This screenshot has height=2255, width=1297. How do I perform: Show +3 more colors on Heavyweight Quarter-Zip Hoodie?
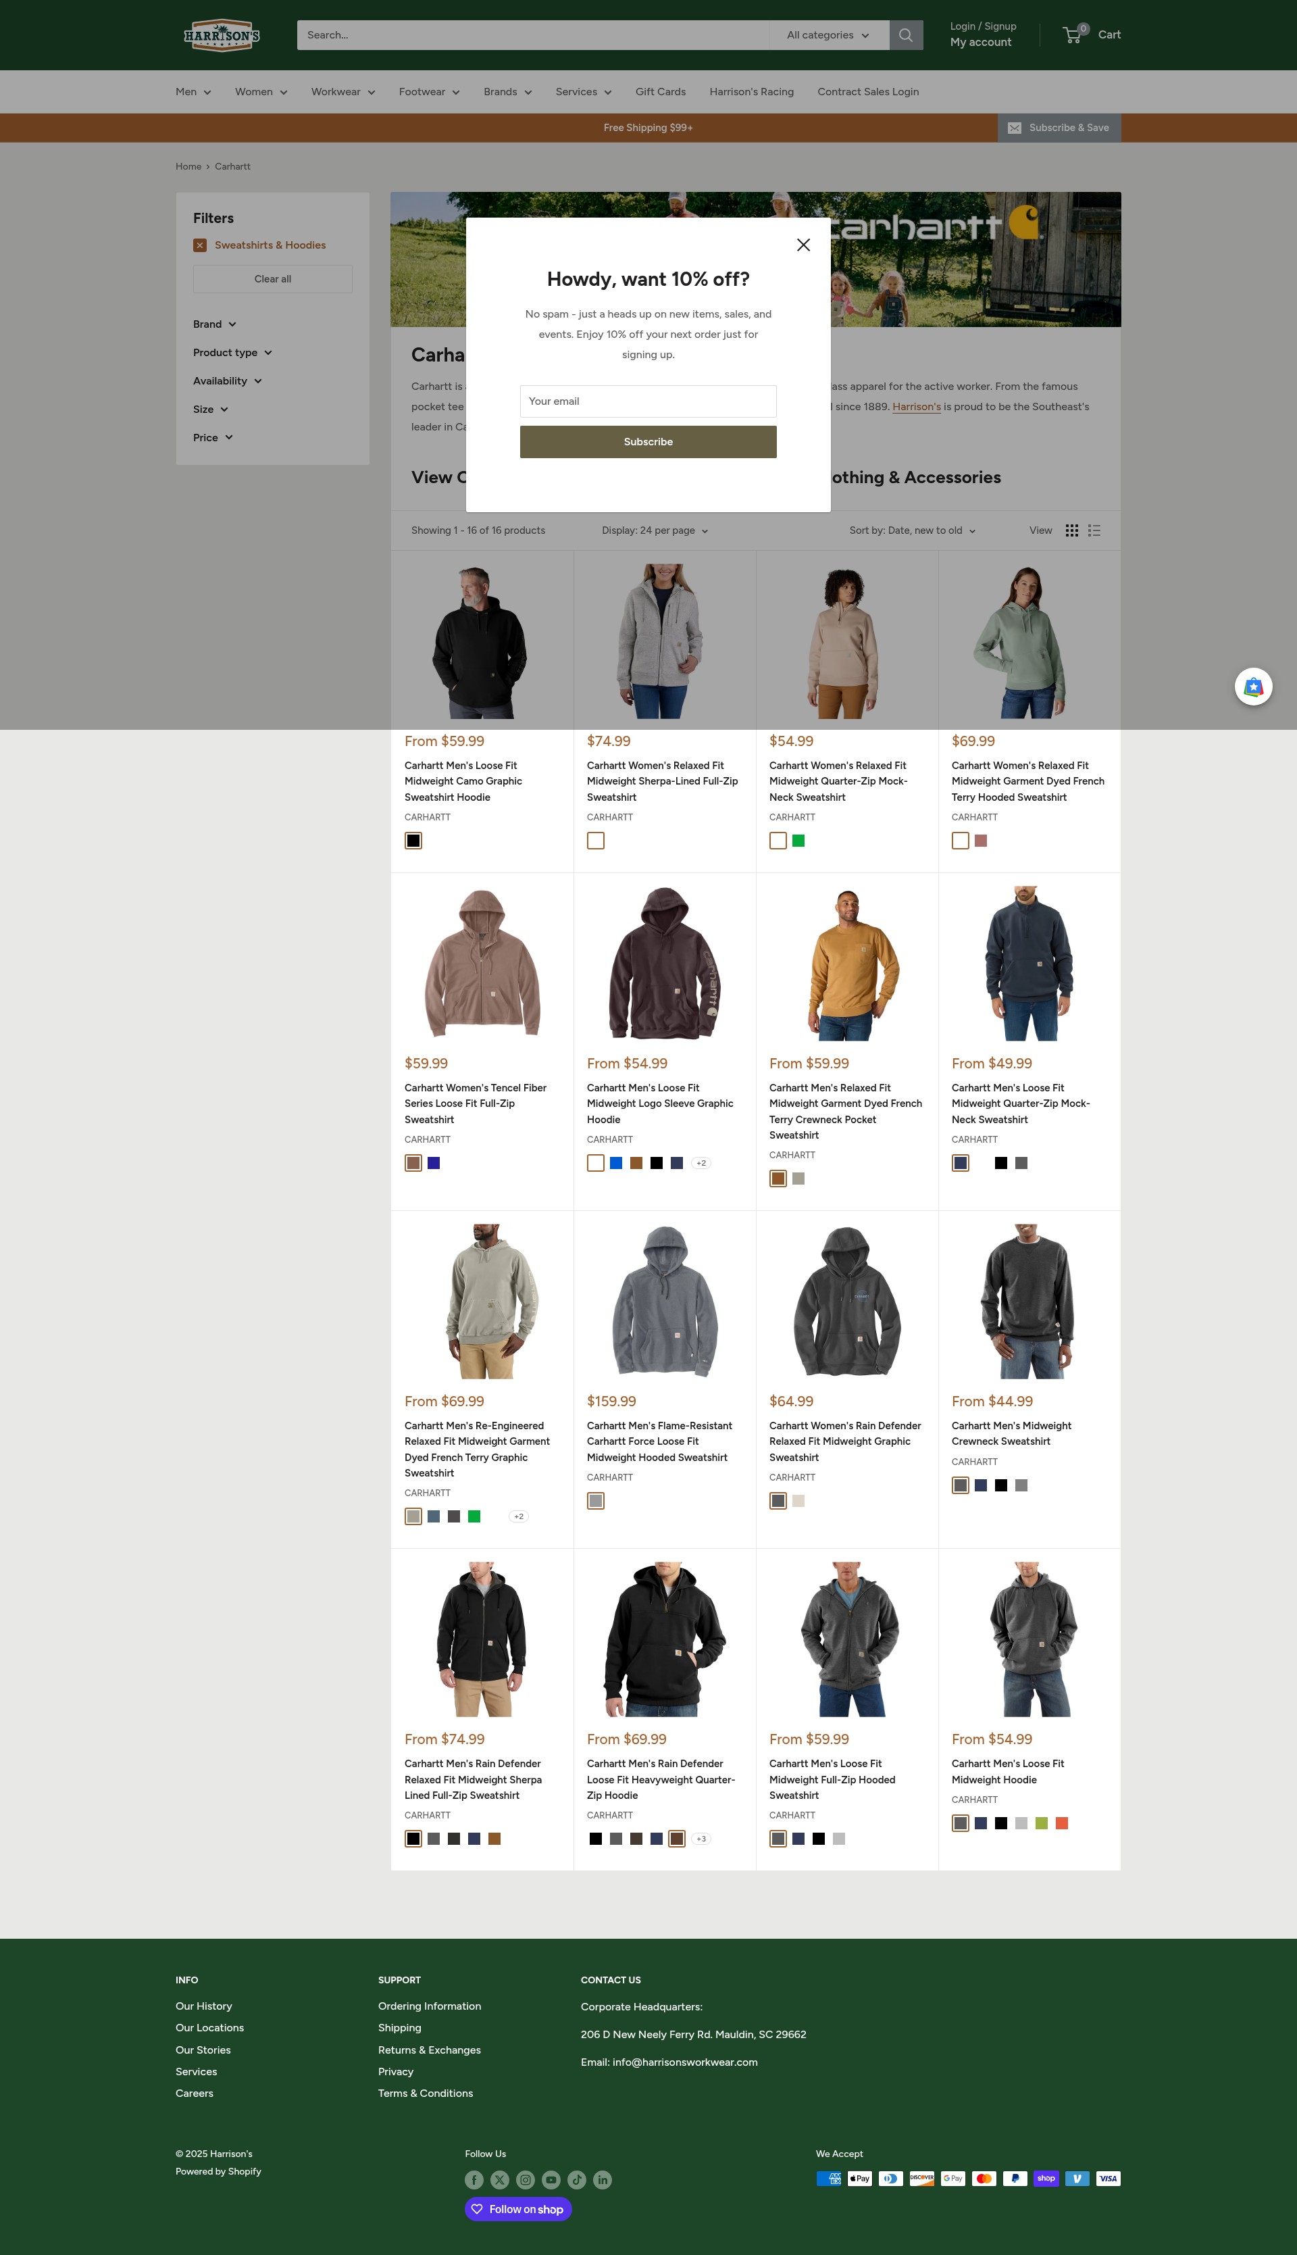coord(701,1839)
